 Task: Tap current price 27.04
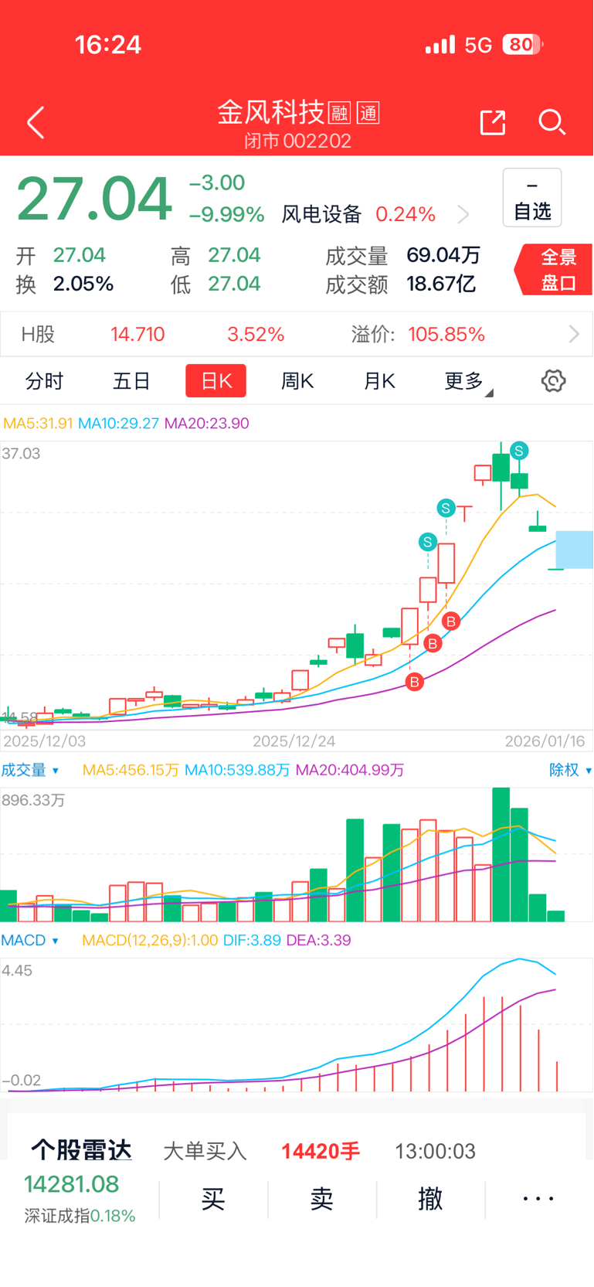(x=94, y=199)
